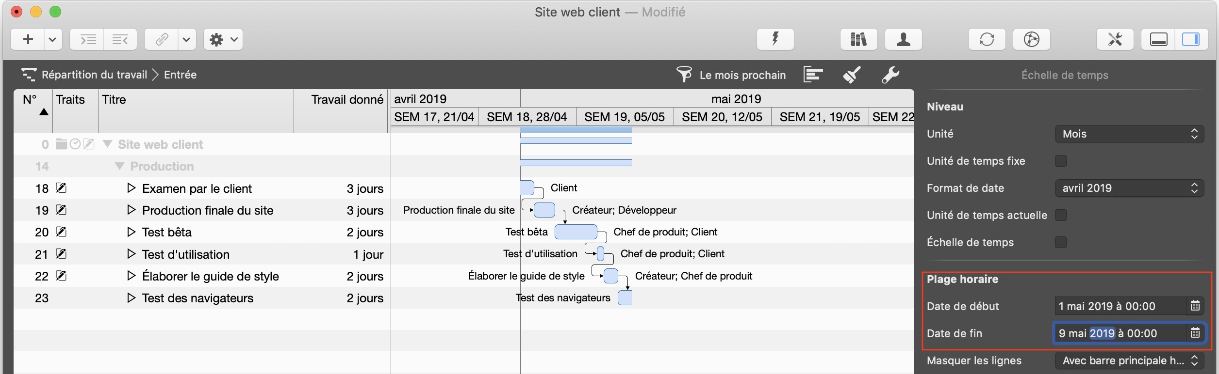Click the Le mois prochain filter
1219x374 pixels.
pos(732,75)
